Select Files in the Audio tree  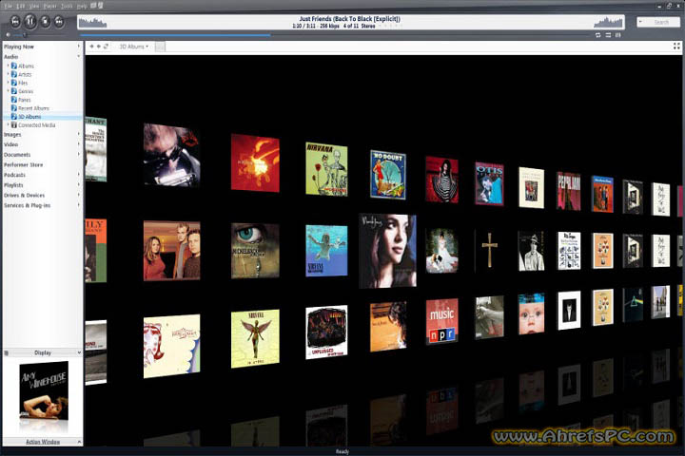pos(23,83)
